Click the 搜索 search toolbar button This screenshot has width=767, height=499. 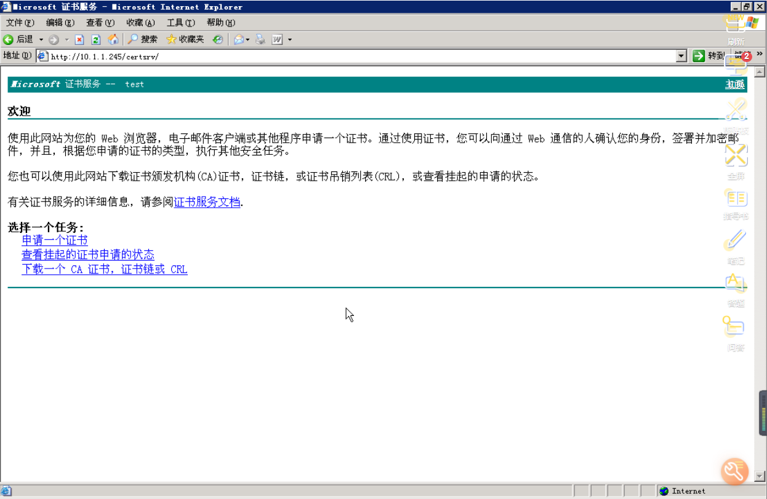(143, 39)
